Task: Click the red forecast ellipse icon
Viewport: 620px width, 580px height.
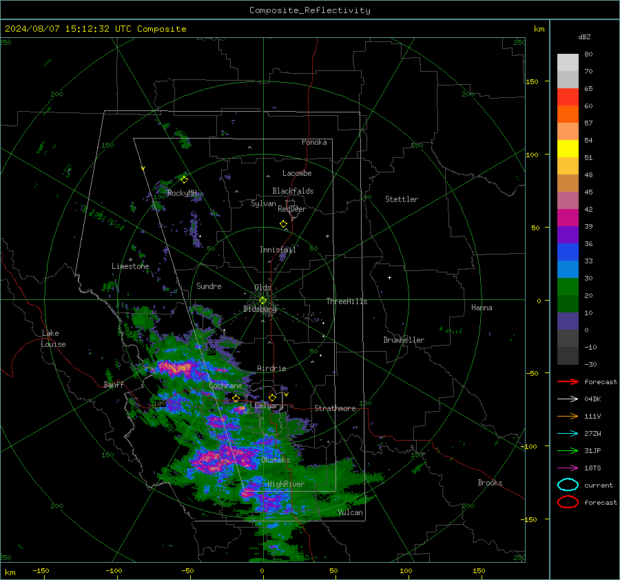Action: click(x=568, y=502)
